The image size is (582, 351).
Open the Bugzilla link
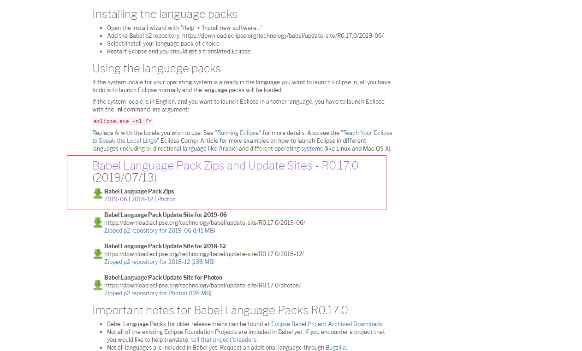click(x=336, y=348)
